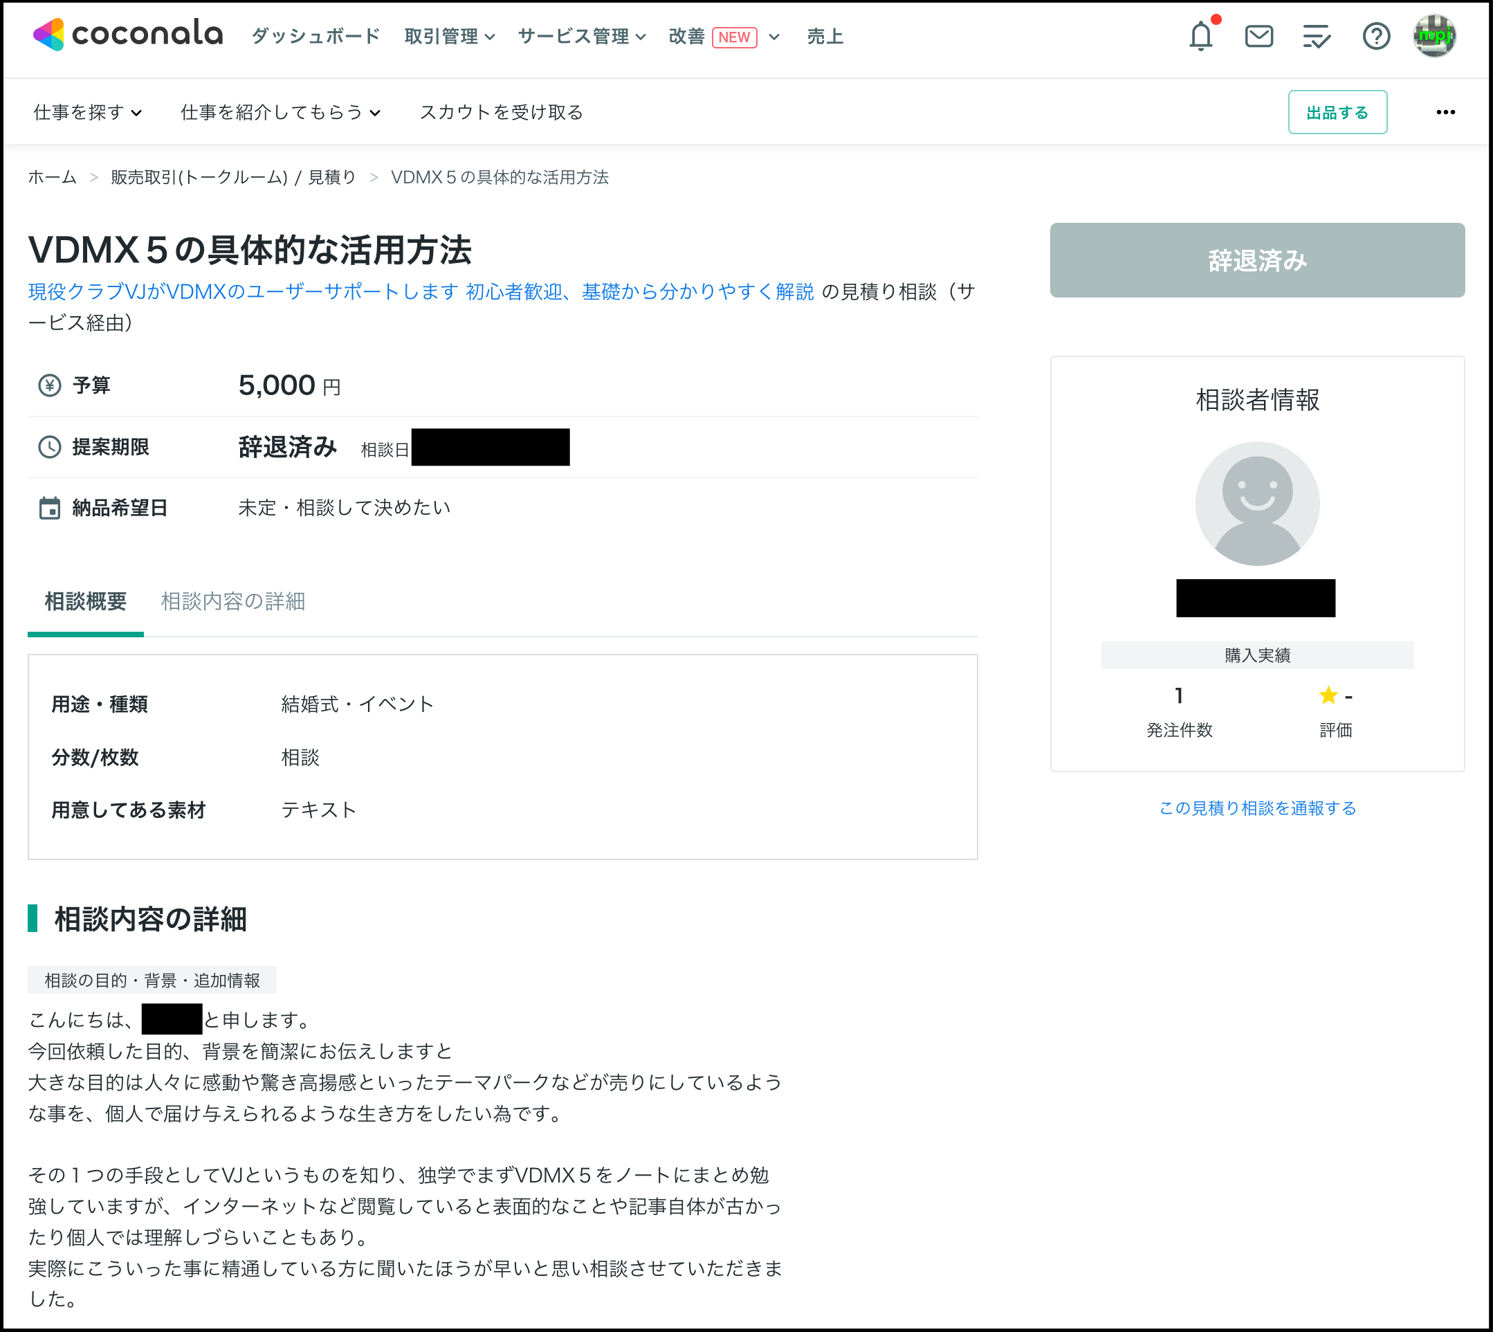The image size is (1493, 1332).
Task: Click the 相談 value beside 分数/枚数
Action: (300, 757)
